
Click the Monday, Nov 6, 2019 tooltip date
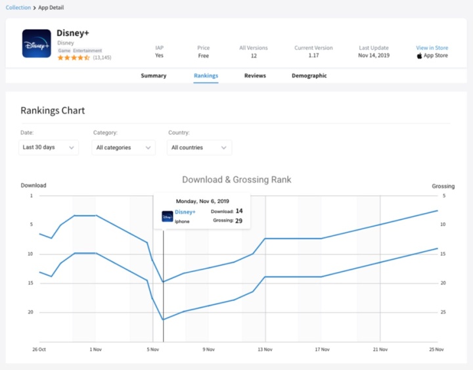tap(202, 201)
